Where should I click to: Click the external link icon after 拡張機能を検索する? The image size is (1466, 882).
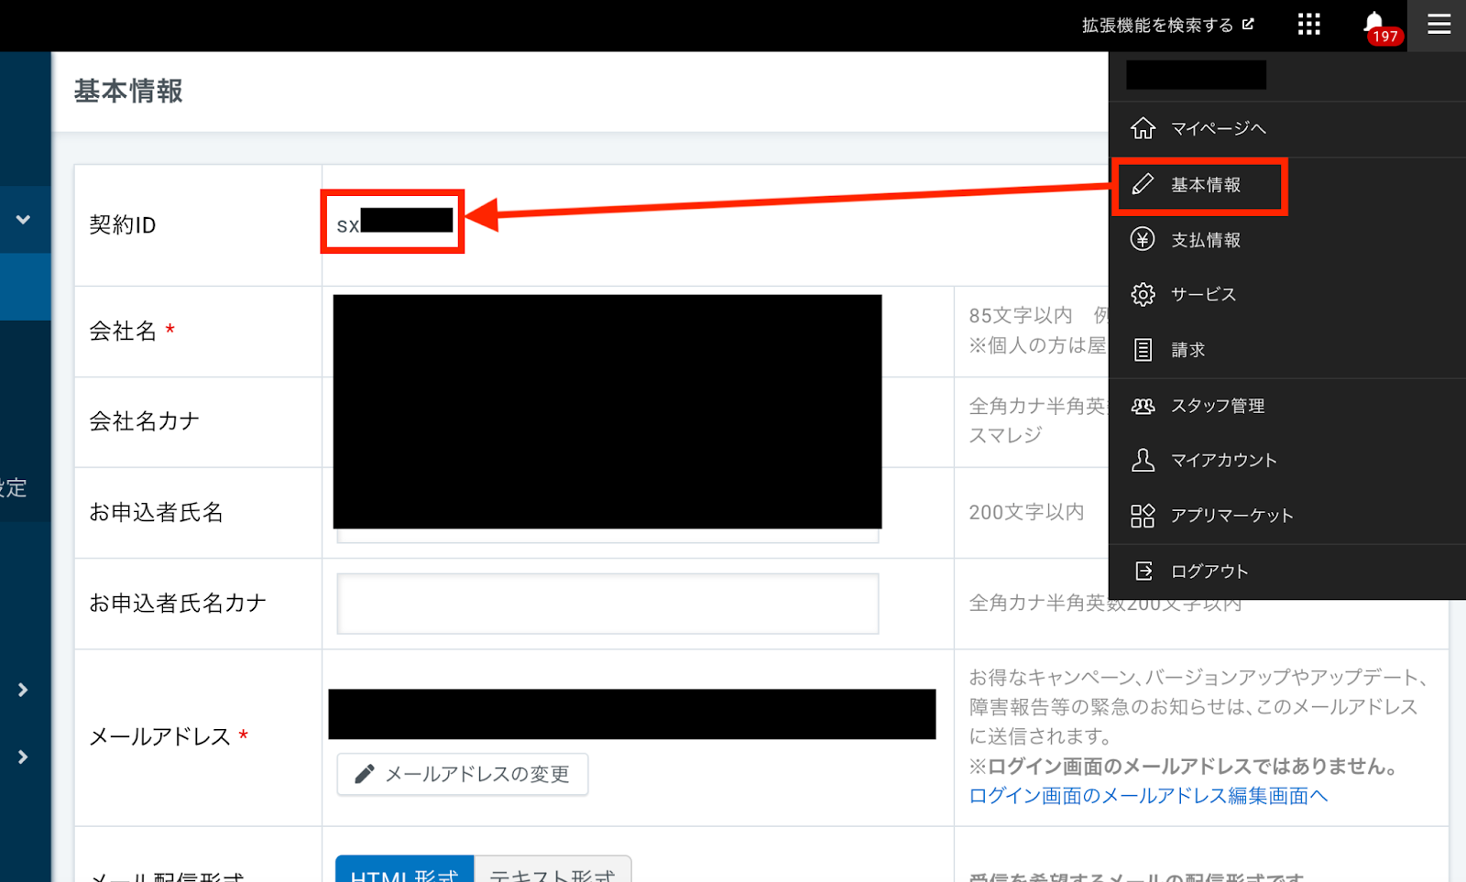(x=1248, y=25)
